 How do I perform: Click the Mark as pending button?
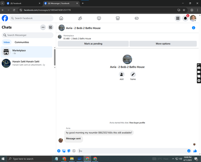pos(93,44)
